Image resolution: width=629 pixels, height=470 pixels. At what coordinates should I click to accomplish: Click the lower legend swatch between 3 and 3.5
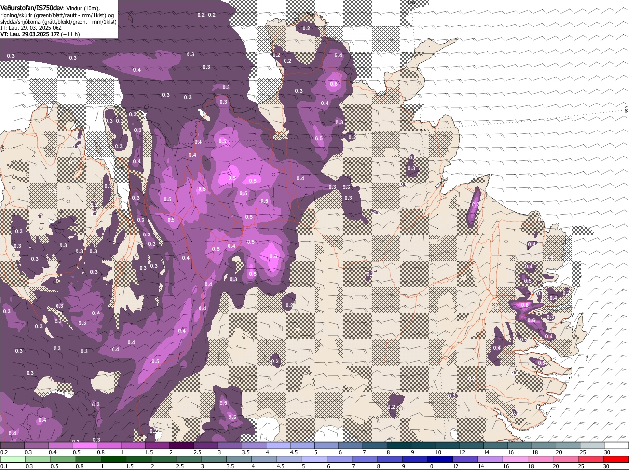point(214,459)
